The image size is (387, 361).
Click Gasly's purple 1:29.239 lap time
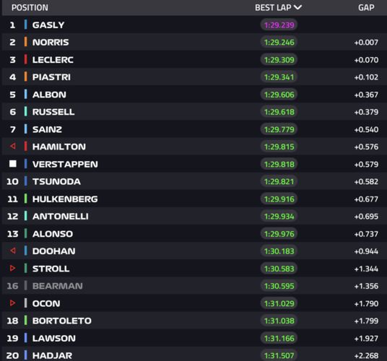click(x=279, y=25)
